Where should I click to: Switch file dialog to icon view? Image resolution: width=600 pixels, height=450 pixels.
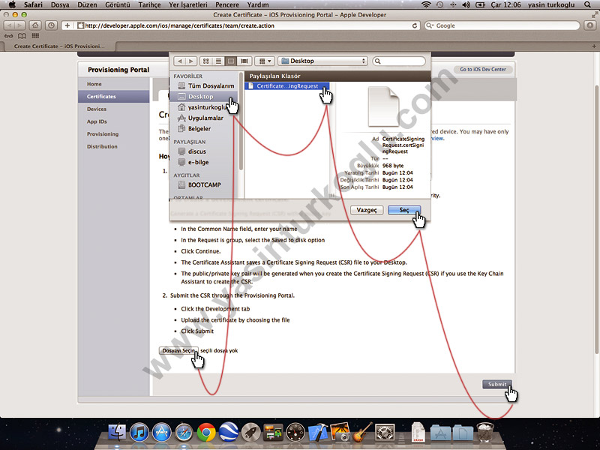[x=205, y=61]
